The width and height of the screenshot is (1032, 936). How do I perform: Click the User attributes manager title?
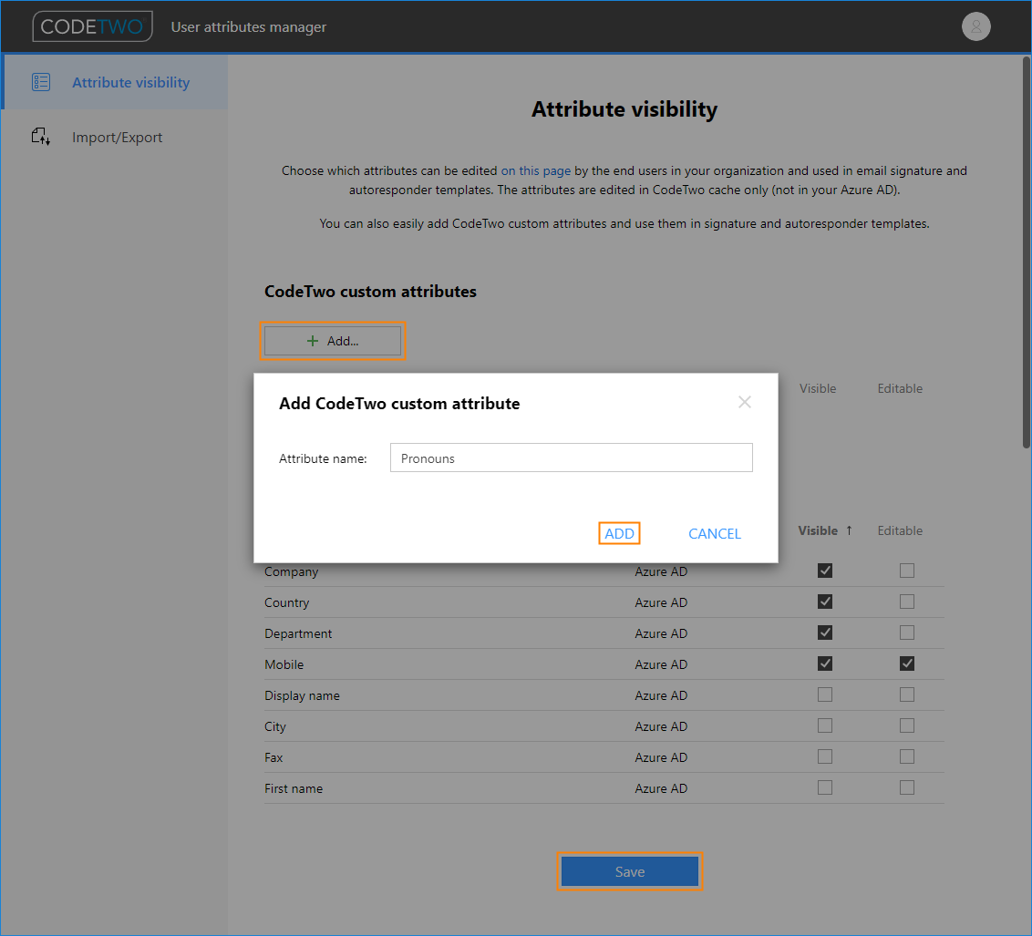[x=248, y=27]
